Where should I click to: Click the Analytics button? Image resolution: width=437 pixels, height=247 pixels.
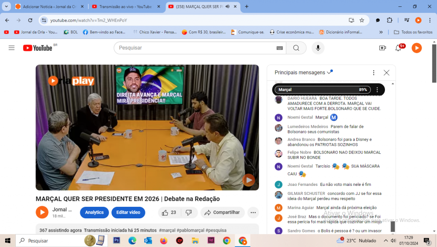94,212
